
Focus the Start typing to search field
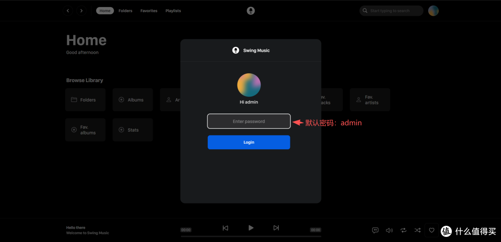392,11
